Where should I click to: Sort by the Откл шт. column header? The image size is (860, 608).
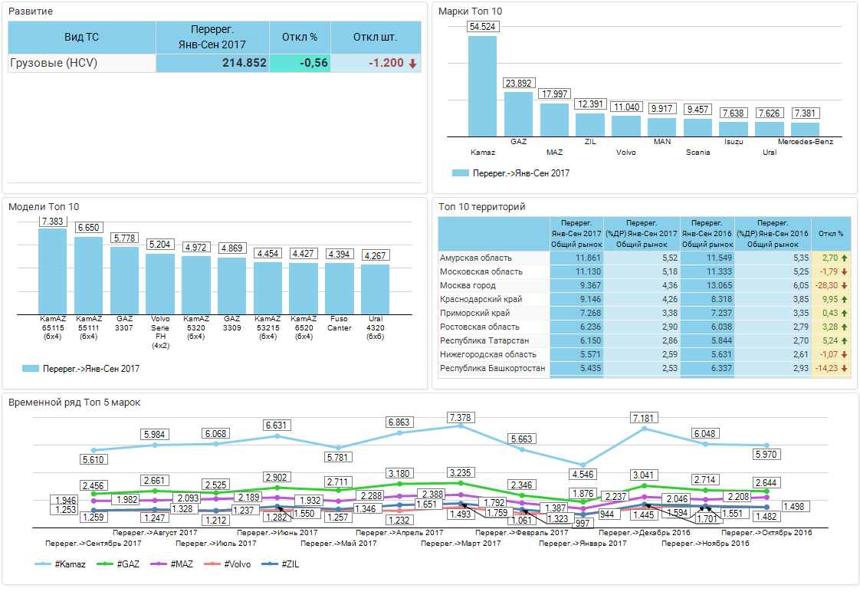376,38
